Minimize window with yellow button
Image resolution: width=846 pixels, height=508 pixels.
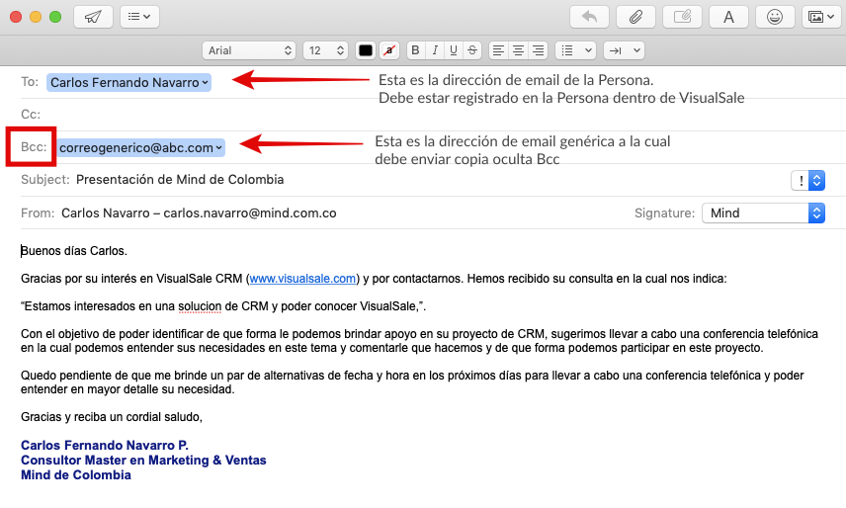tap(36, 17)
